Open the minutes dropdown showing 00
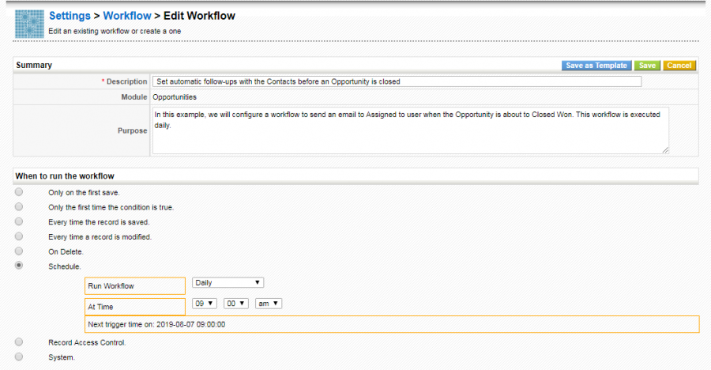Image resolution: width=711 pixels, height=370 pixels. (236, 304)
